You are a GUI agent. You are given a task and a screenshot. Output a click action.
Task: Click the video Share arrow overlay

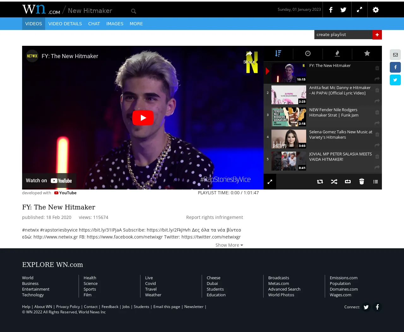point(249,57)
